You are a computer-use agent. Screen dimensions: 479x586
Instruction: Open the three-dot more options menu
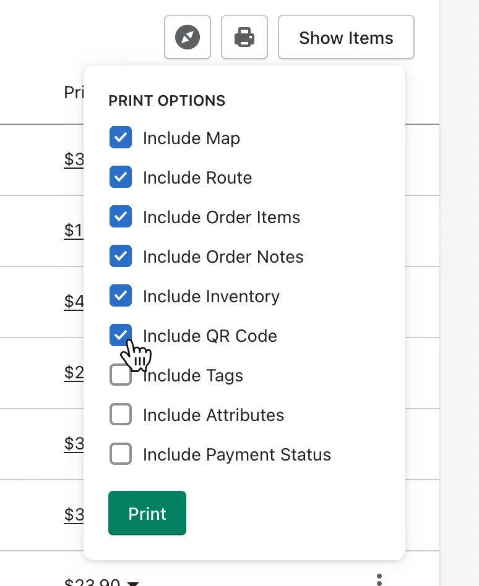(x=379, y=580)
